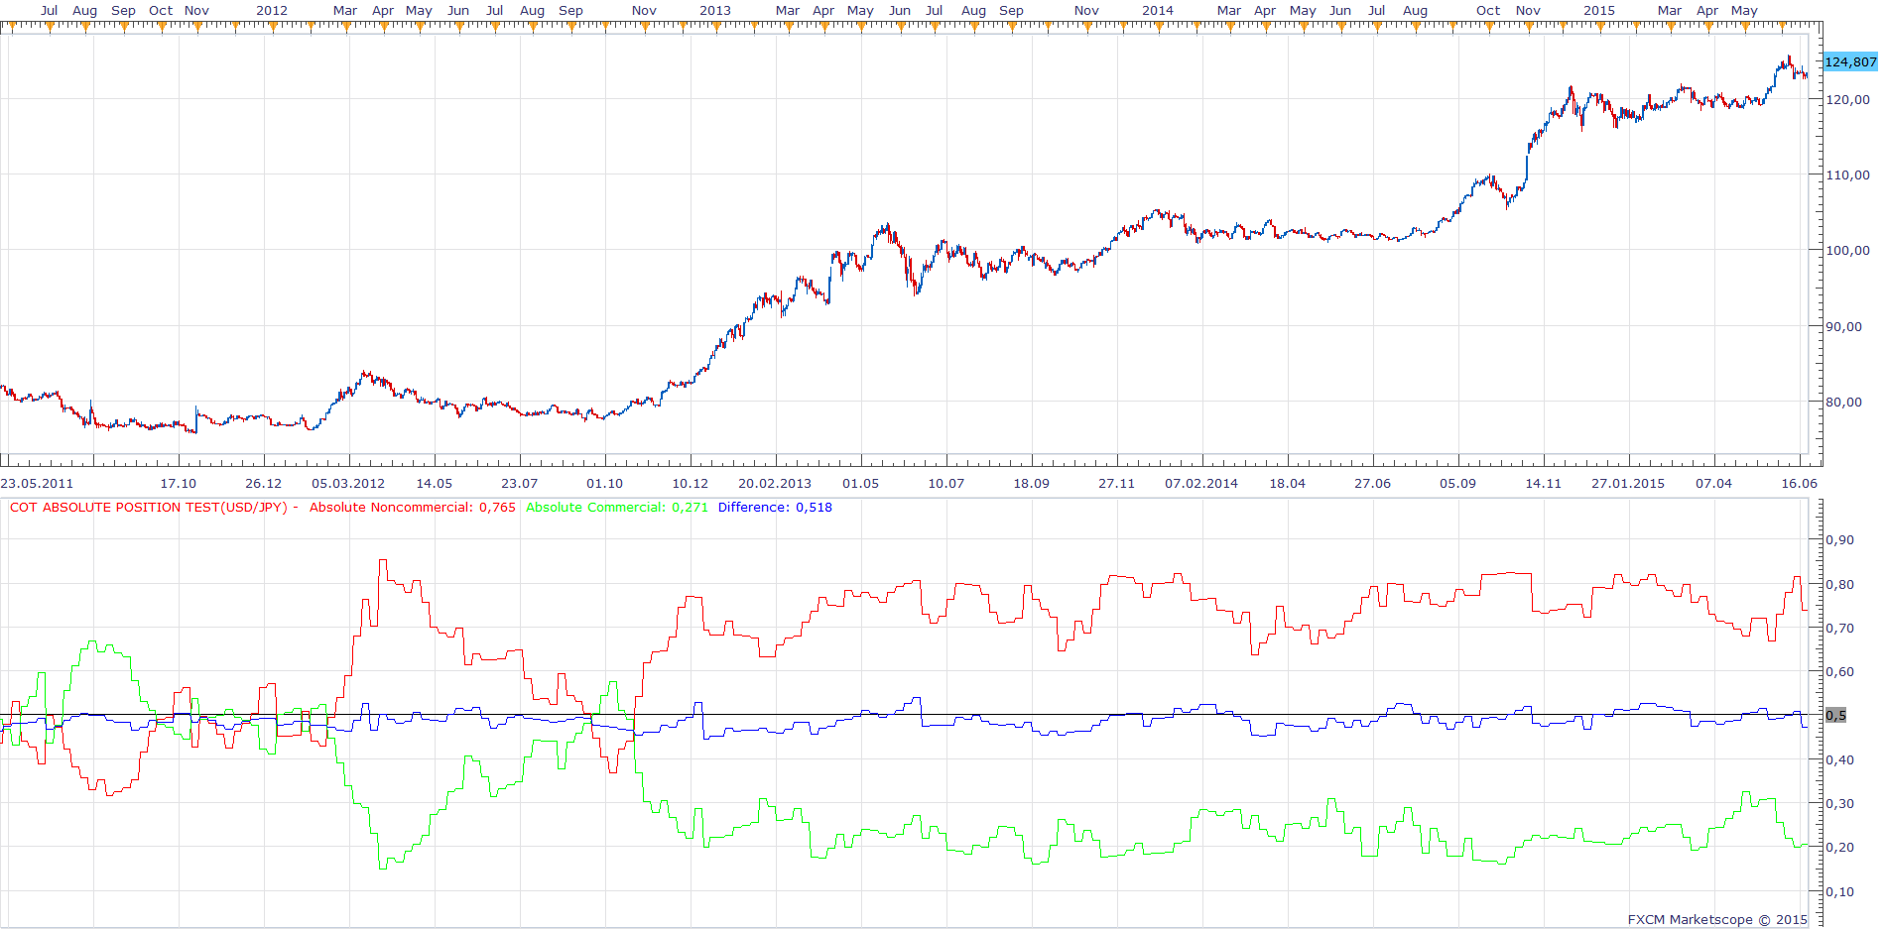Click the 07.02.2014 date on the time axis
The height and width of the screenshot is (929, 1888).
point(1201,483)
